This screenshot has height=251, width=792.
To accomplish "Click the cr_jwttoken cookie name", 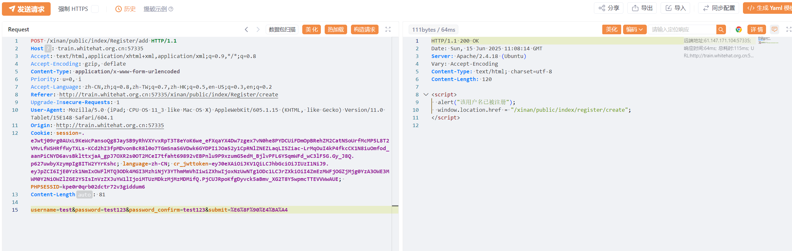I will pyautogui.click(x=191, y=164).
